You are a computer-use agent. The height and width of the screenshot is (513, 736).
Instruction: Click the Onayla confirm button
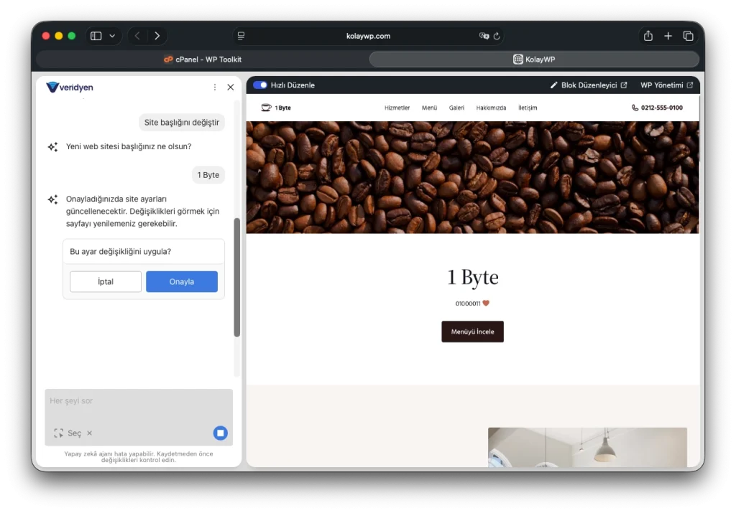point(182,281)
